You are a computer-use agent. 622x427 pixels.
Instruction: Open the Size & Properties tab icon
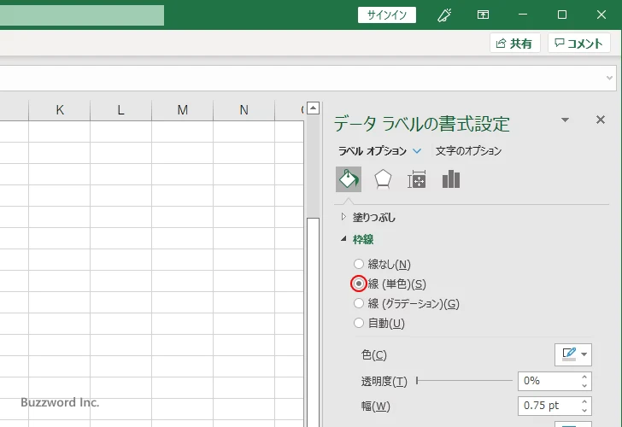(x=417, y=179)
